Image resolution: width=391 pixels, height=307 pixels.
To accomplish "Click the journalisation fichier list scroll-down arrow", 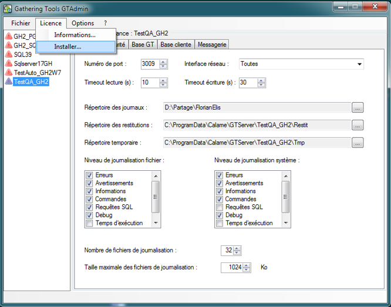I will click(156, 223).
